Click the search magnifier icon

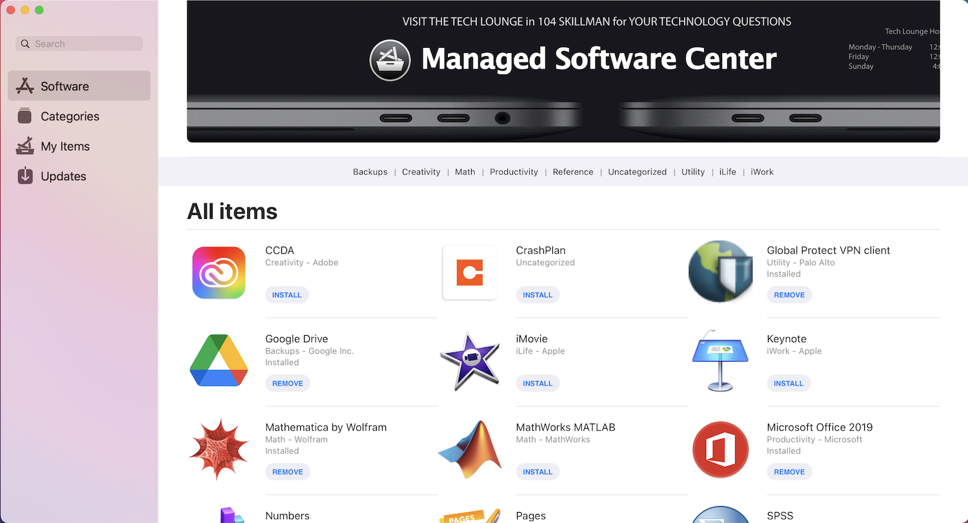(x=25, y=44)
